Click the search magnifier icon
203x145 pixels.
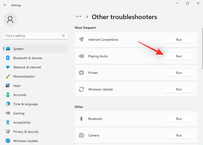pos(63,36)
